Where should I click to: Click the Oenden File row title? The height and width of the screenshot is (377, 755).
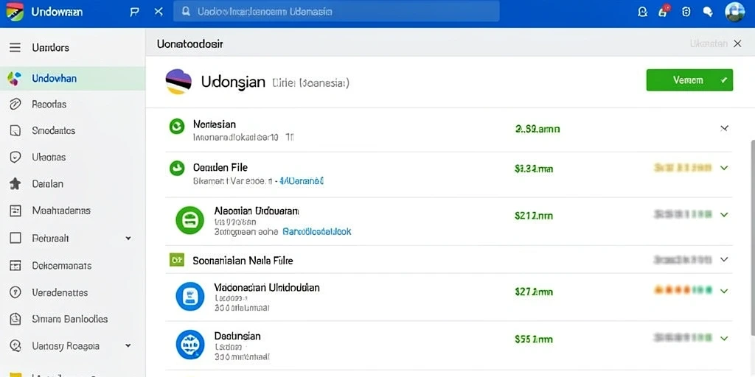click(220, 167)
